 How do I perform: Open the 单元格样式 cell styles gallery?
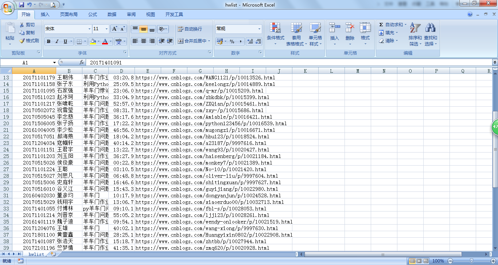coord(315,34)
